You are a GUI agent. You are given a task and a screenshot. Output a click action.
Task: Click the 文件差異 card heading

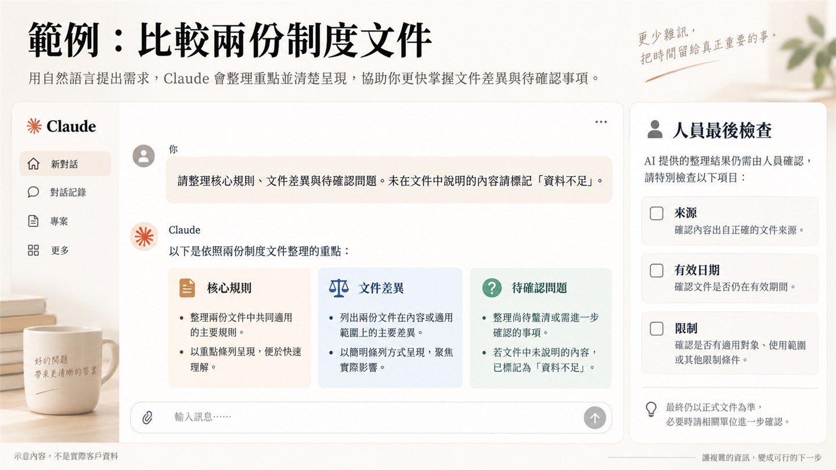pos(381,288)
